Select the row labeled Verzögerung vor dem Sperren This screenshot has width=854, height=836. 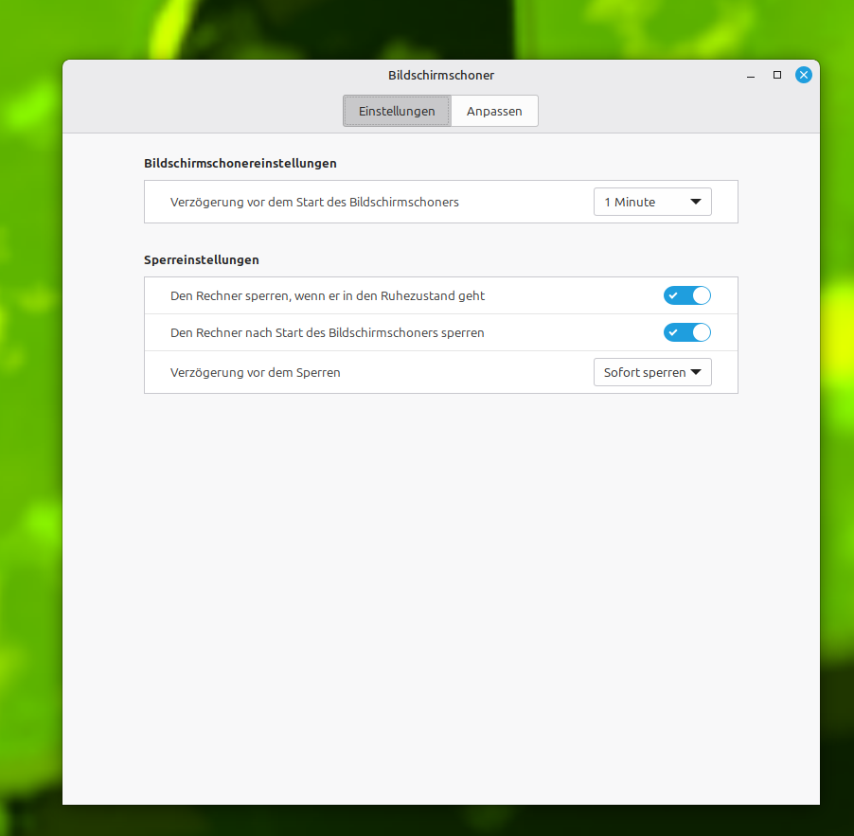coord(255,372)
